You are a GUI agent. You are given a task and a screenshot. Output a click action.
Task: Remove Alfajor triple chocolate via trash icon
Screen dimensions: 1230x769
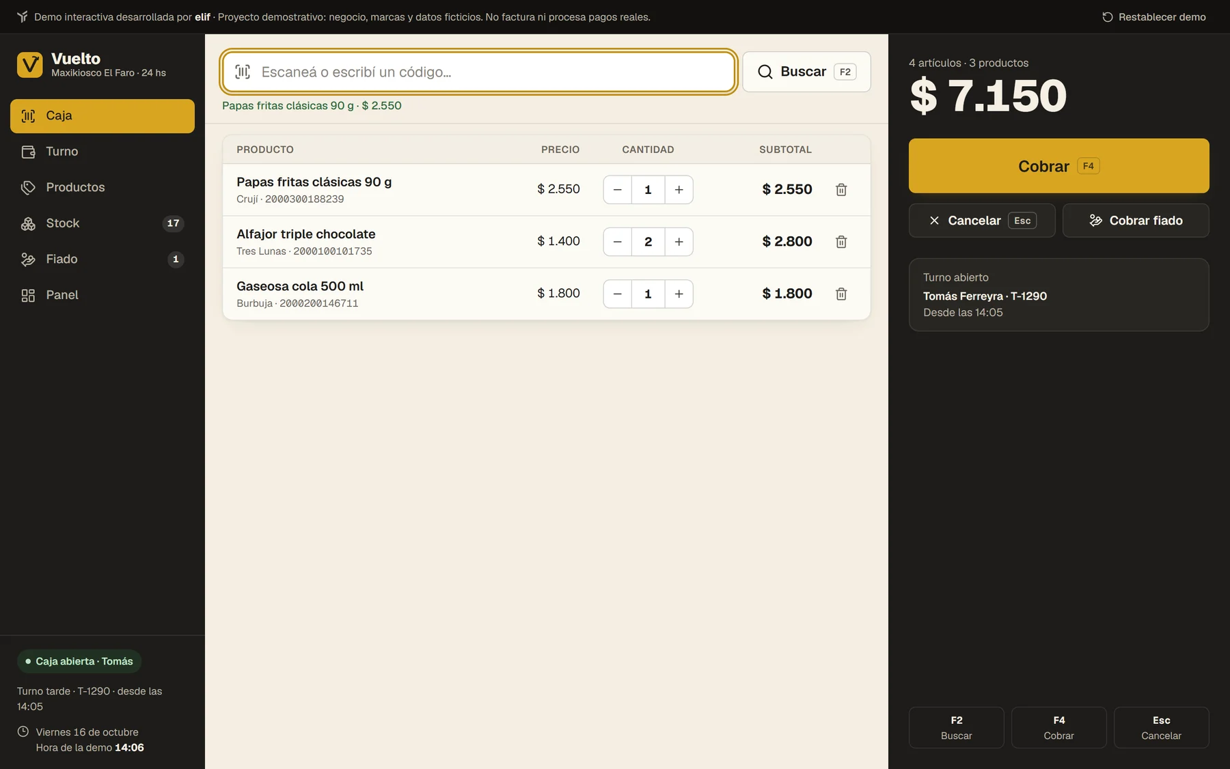[841, 242]
